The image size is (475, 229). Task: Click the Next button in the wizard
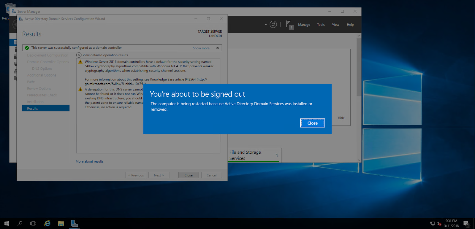(159, 175)
